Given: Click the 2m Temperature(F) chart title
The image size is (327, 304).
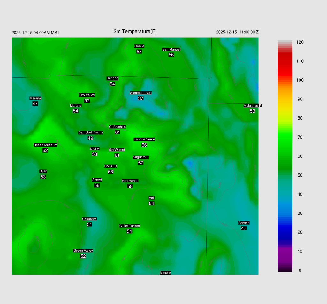Looking at the screenshot, I should tap(135, 31).
